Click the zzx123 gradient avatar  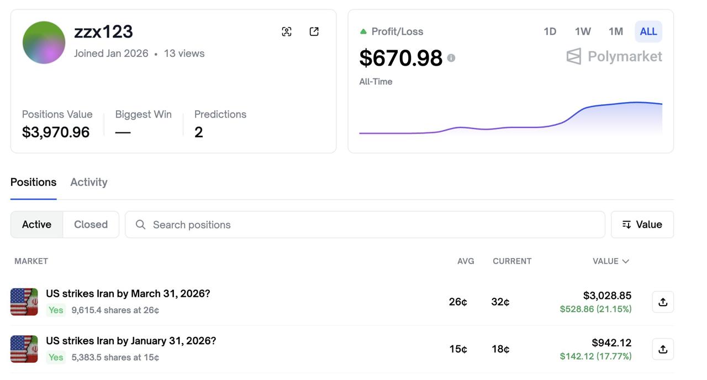point(44,42)
